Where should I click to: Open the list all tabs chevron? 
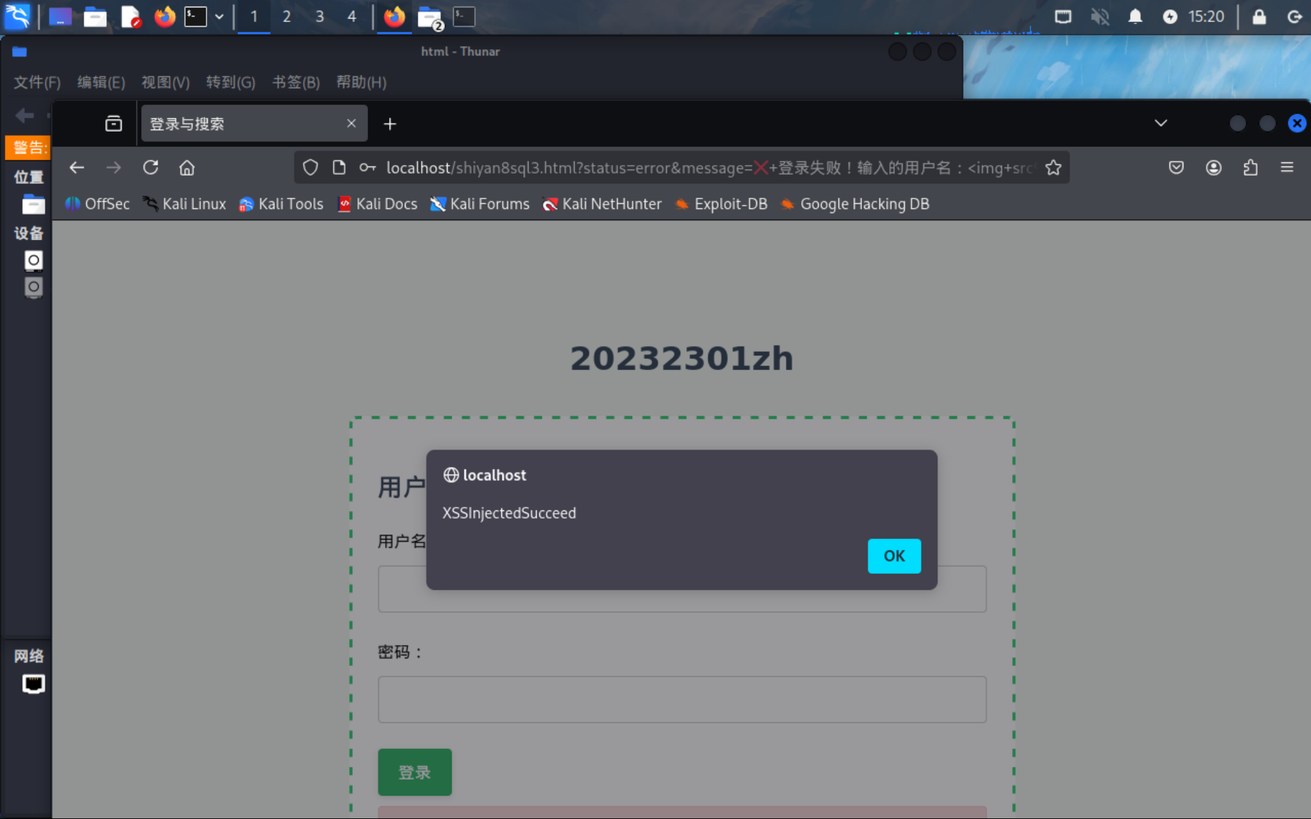pos(1161,124)
